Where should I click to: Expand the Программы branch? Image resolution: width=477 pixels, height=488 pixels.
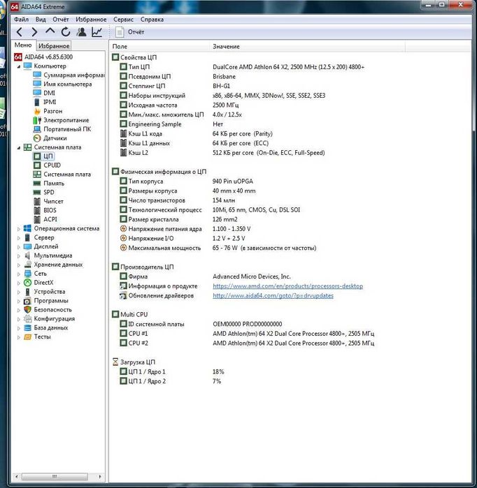19,301
